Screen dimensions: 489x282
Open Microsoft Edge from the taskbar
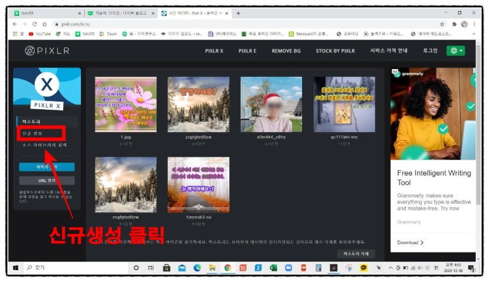[x=197, y=268]
